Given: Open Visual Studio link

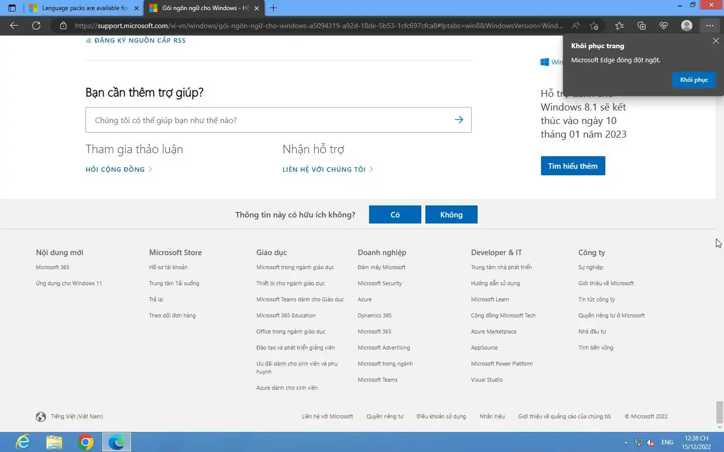Looking at the screenshot, I should [487, 380].
